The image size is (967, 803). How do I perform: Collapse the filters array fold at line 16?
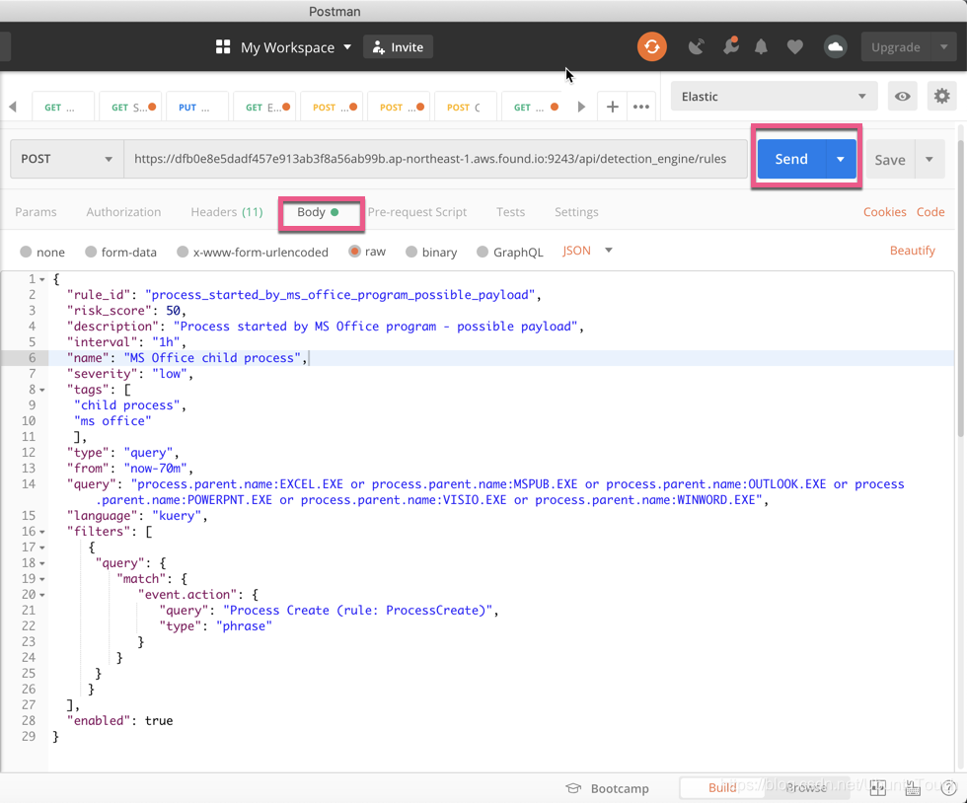(42, 532)
